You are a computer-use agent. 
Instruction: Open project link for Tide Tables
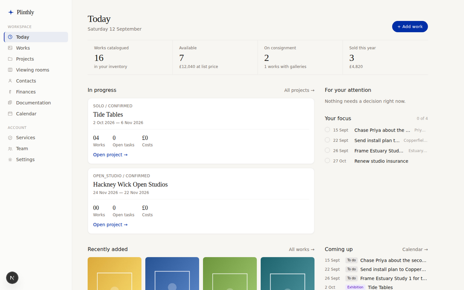click(x=110, y=155)
